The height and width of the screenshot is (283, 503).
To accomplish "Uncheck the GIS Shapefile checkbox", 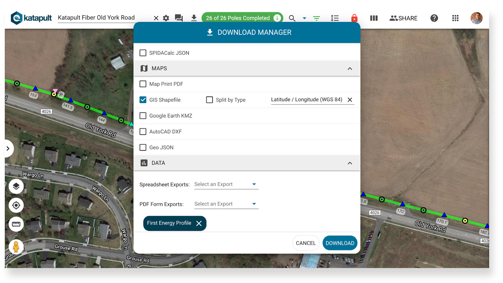I will (143, 100).
